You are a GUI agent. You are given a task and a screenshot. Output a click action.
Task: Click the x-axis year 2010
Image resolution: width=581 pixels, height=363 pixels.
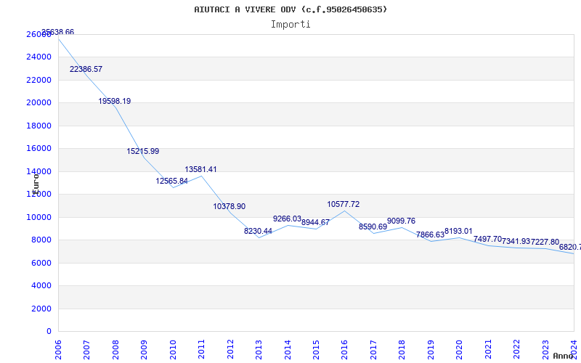[x=172, y=349]
